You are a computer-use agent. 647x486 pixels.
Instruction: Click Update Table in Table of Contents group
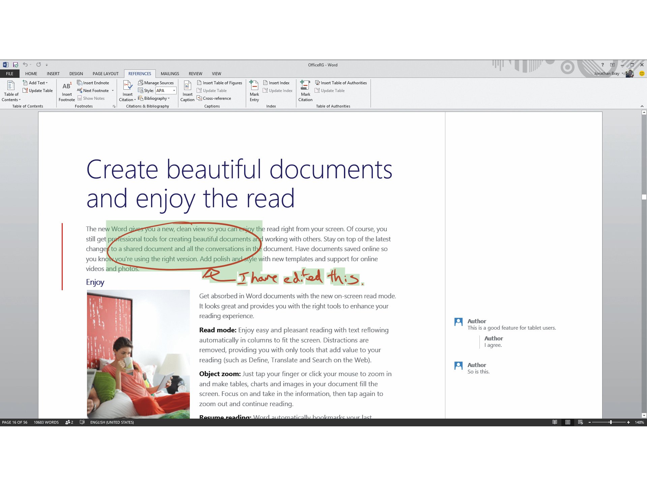[38, 90]
